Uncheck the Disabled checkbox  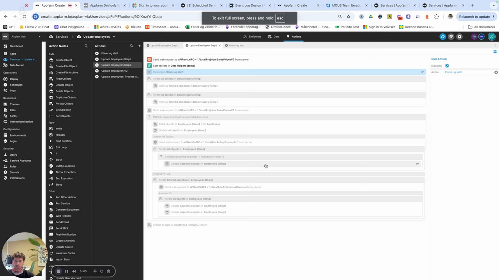click(x=447, y=66)
